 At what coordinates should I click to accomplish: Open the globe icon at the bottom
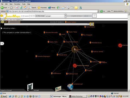70,87
